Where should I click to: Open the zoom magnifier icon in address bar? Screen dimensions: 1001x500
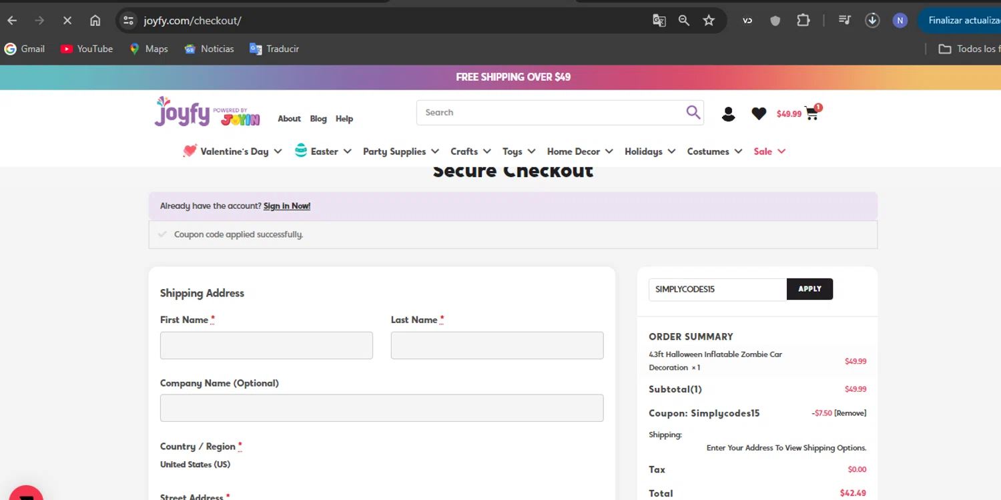tap(684, 21)
